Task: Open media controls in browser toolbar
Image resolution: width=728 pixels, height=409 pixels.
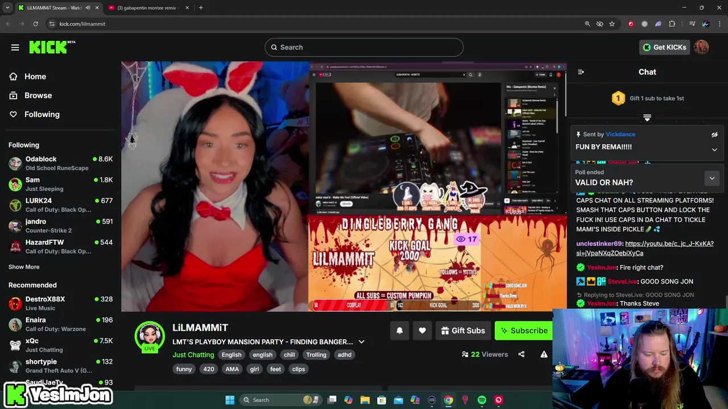Action: (x=692, y=24)
